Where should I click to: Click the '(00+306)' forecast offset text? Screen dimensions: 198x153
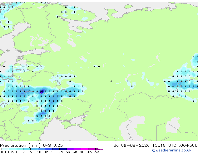point(188,146)
